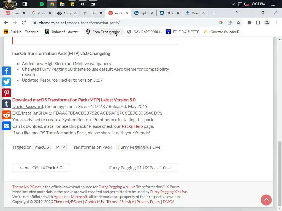Click the scrollbar up arrow
This screenshot has width=282, height=211.
(x=280, y=39)
